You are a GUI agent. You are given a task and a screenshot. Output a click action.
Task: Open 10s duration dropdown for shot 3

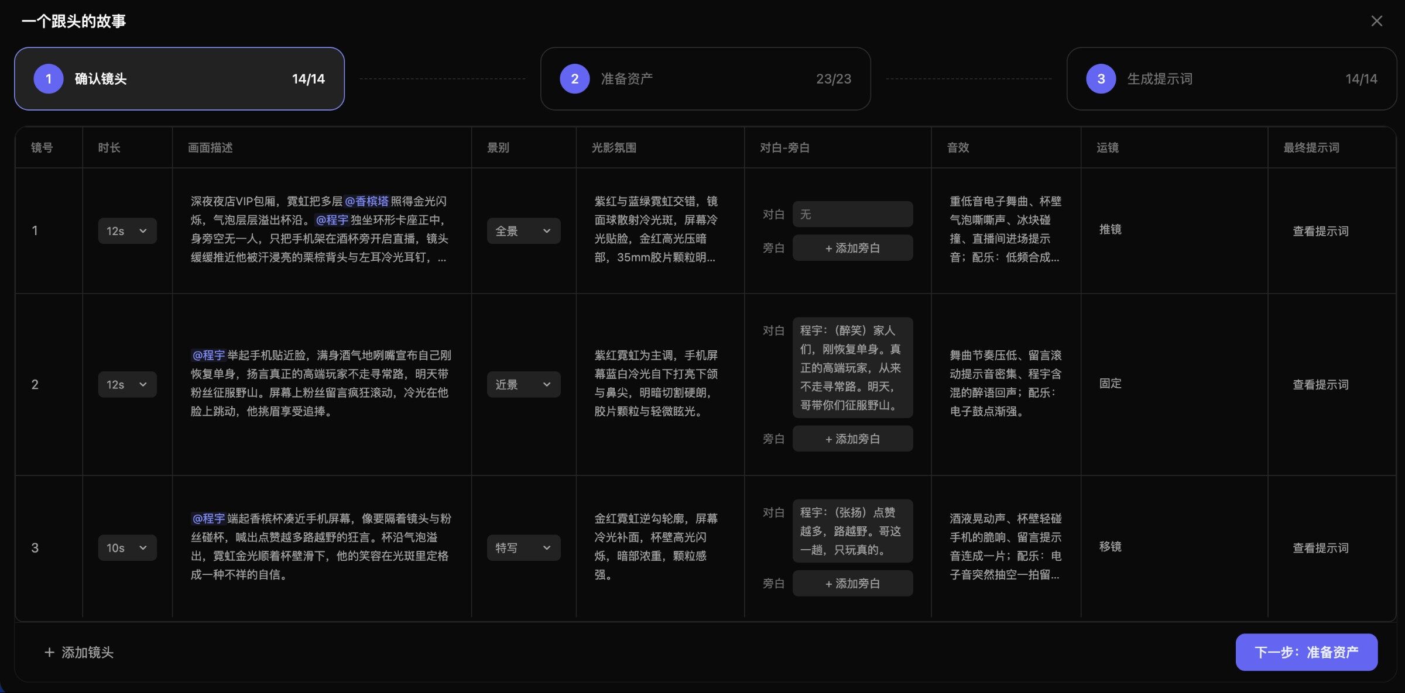(127, 548)
